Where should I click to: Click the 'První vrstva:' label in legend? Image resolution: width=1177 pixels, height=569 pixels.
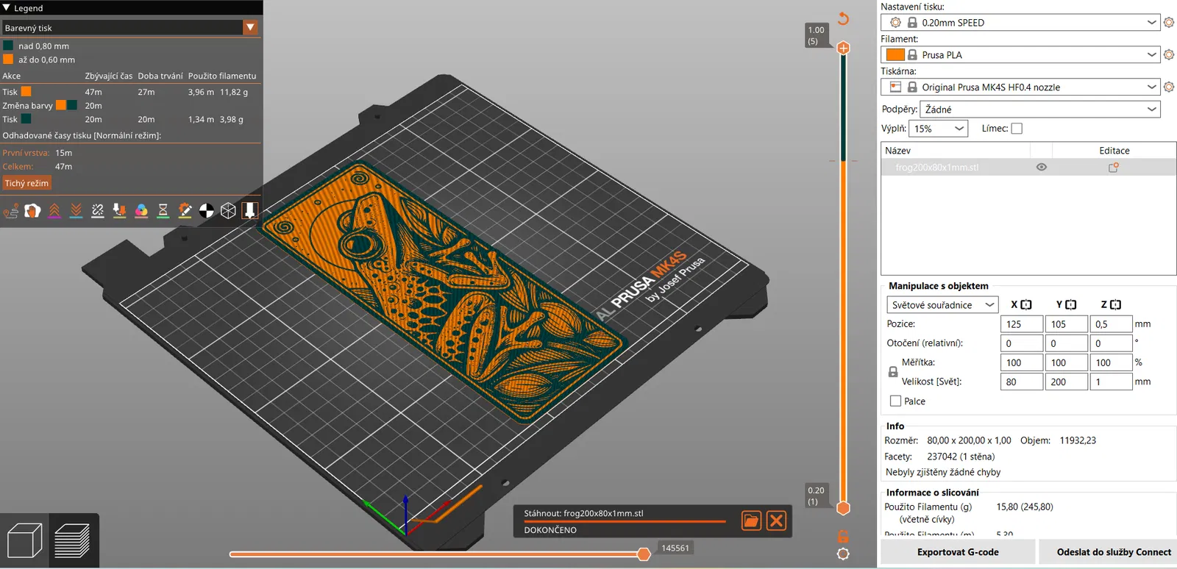coord(26,153)
